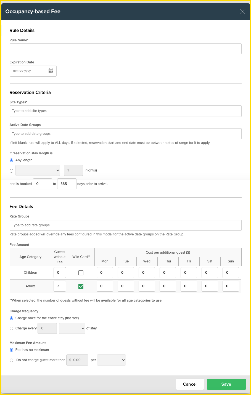Image resolution: width=251 pixels, height=395 pixels.
Task: Click the Rule Name input field
Action: pyautogui.click(x=126, y=49)
